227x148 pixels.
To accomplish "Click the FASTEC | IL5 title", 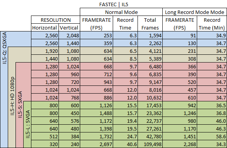I will tap(113, 5).
